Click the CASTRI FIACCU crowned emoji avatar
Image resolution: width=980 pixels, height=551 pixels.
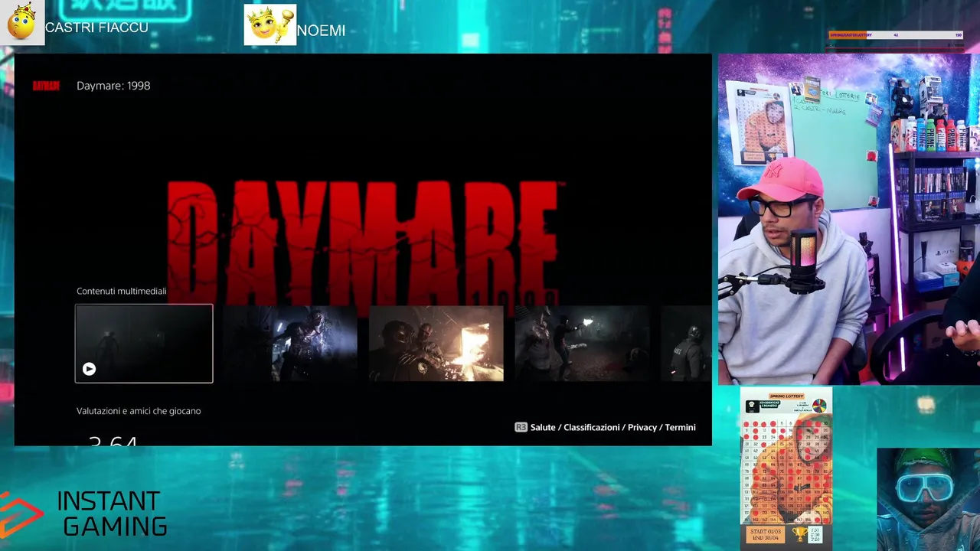(21, 22)
